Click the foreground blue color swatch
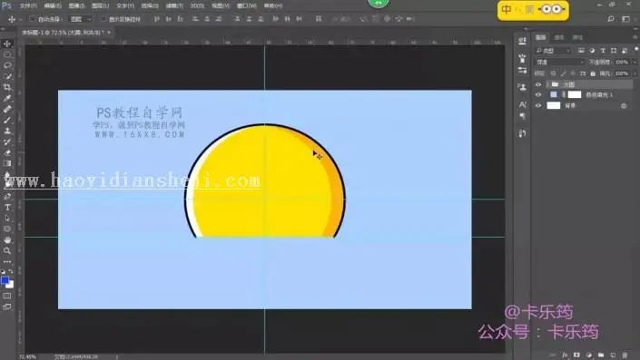Viewport: 640px width, 360px height. pos(5,280)
